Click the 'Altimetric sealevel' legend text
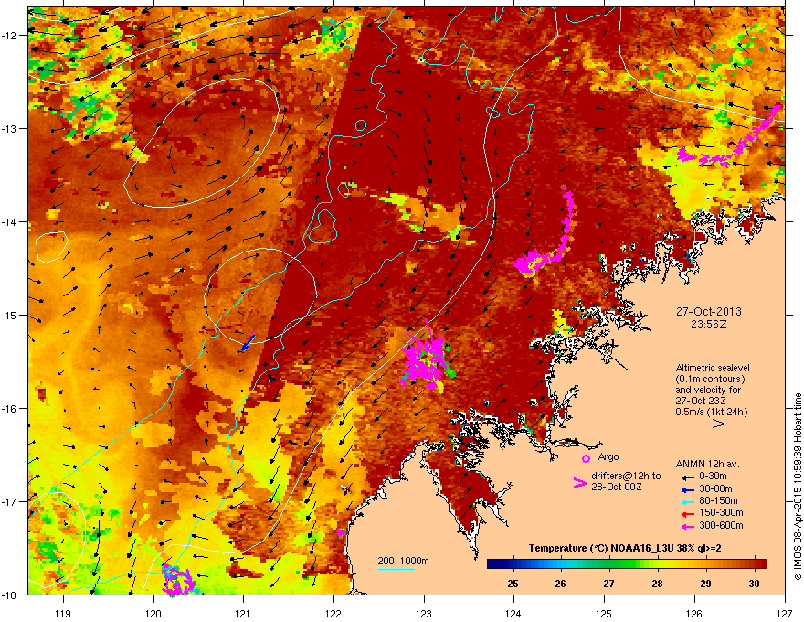Viewport: 804px width, 622px height. [713, 368]
